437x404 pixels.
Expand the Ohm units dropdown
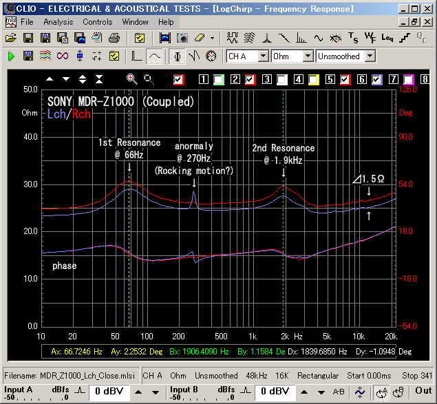click(308, 56)
